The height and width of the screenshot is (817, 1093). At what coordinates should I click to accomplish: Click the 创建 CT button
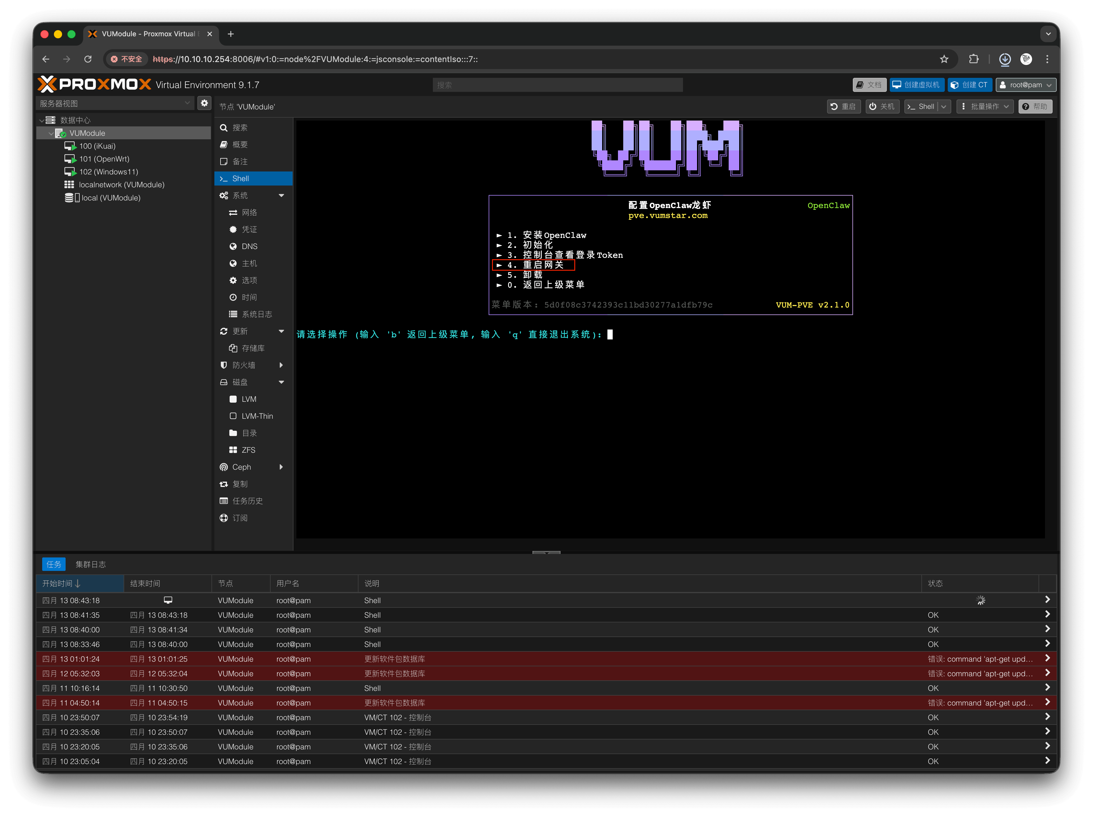point(969,85)
